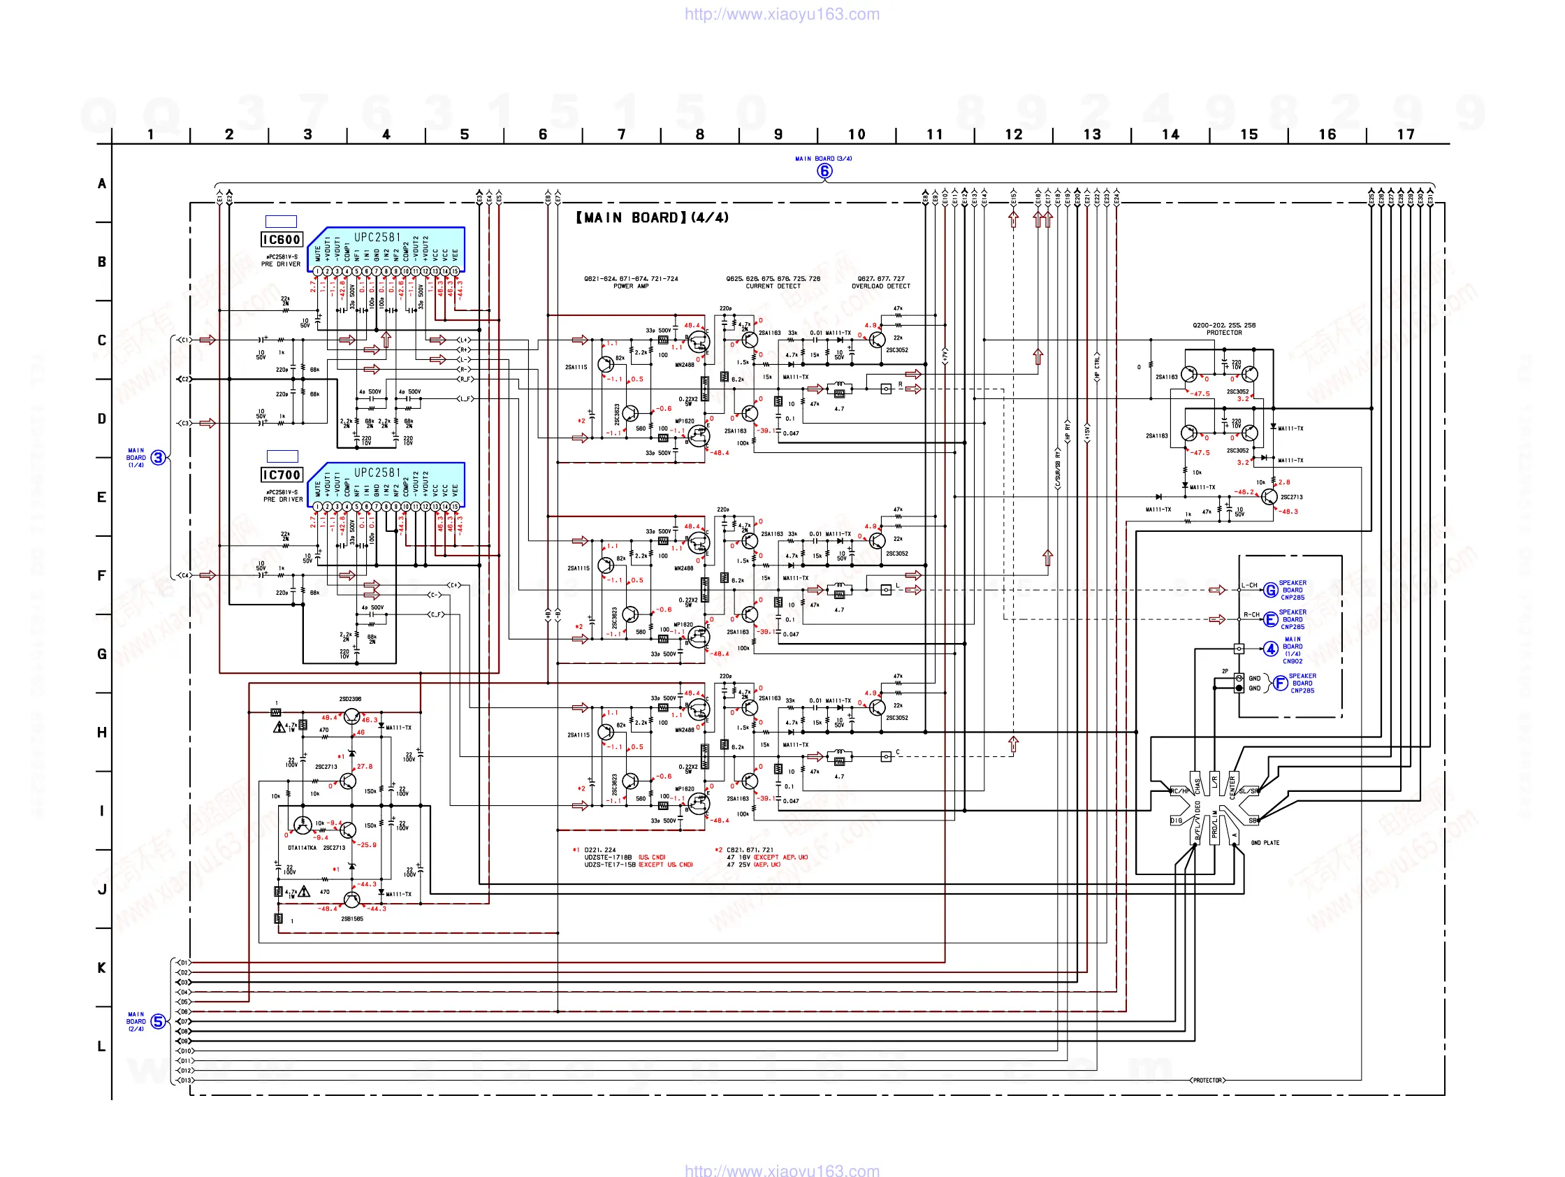
Task: Click the 2SD2398 transistor symbol
Action: tap(351, 717)
